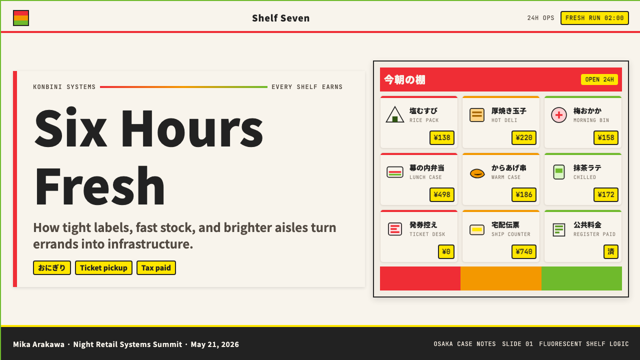Click the Six Hours Fresh headline
The image size is (640, 360).
pos(149,157)
